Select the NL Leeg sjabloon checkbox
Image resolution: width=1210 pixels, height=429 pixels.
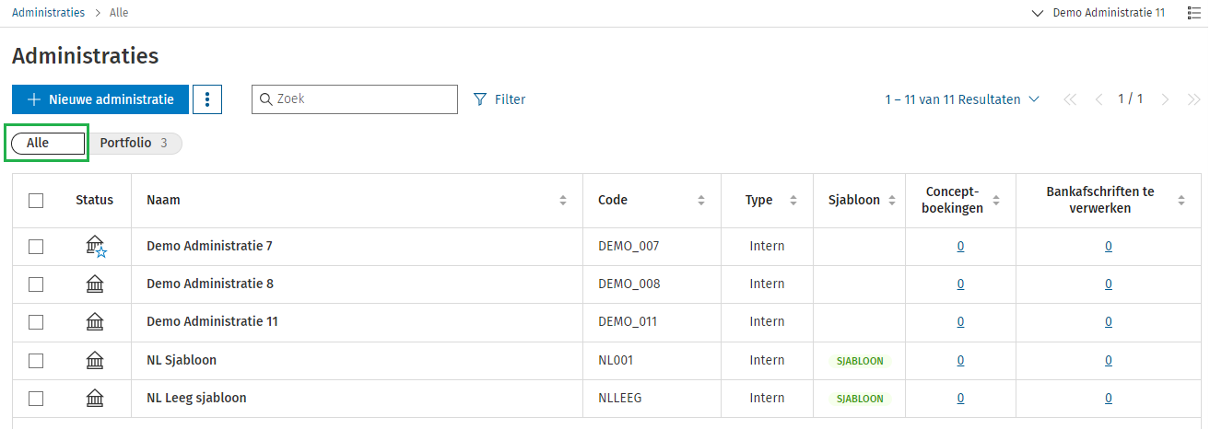[x=36, y=399]
